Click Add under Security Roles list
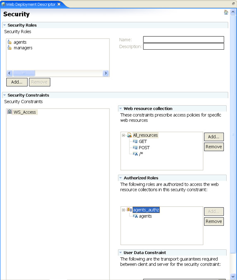The height and width of the screenshot is (280, 237). (x=17, y=82)
